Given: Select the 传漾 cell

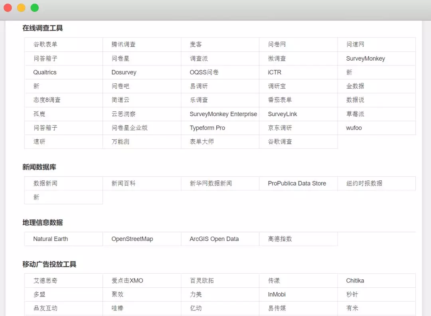Looking at the screenshot, I should (x=274, y=280).
